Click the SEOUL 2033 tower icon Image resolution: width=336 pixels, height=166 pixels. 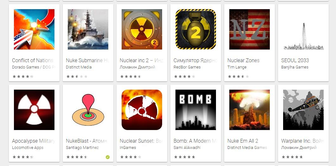(x=303, y=29)
